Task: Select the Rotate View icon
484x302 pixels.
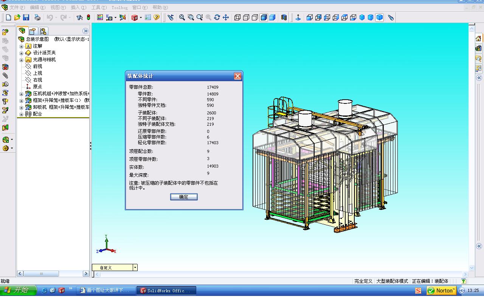Action: [217, 17]
